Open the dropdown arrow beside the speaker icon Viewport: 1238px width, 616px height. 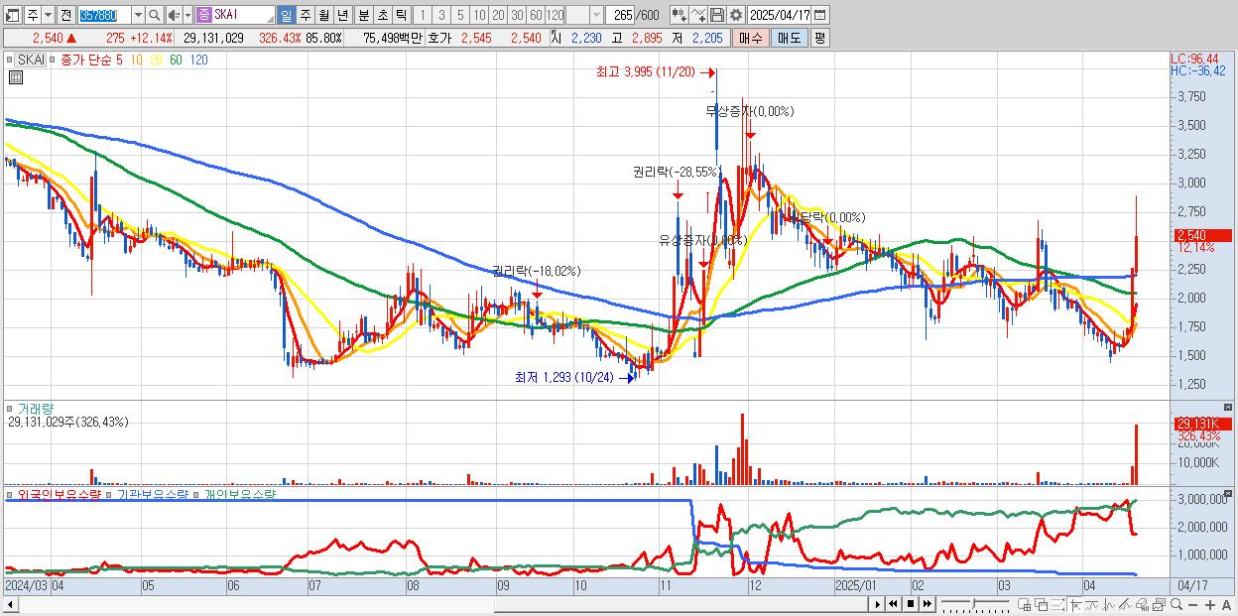pyautogui.click(x=187, y=15)
